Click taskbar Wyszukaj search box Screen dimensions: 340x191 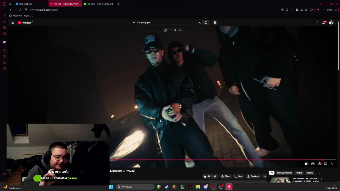point(135,187)
